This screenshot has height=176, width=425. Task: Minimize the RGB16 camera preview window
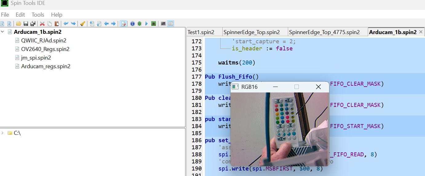pyautogui.click(x=275, y=87)
